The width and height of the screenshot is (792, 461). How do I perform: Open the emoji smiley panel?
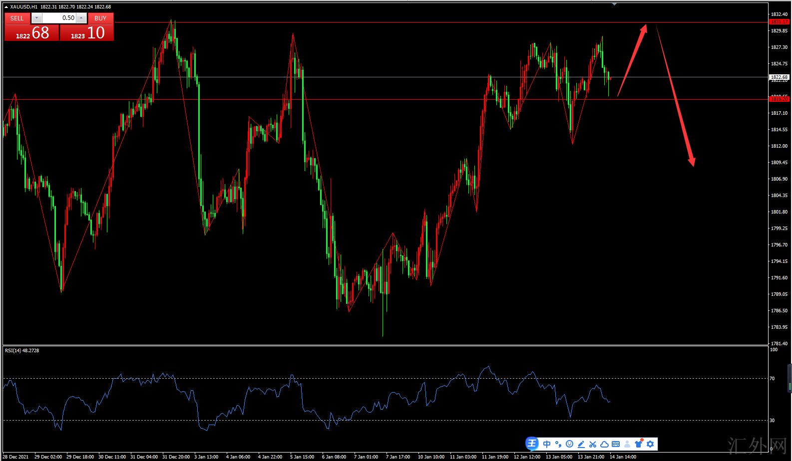pos(569,444)
